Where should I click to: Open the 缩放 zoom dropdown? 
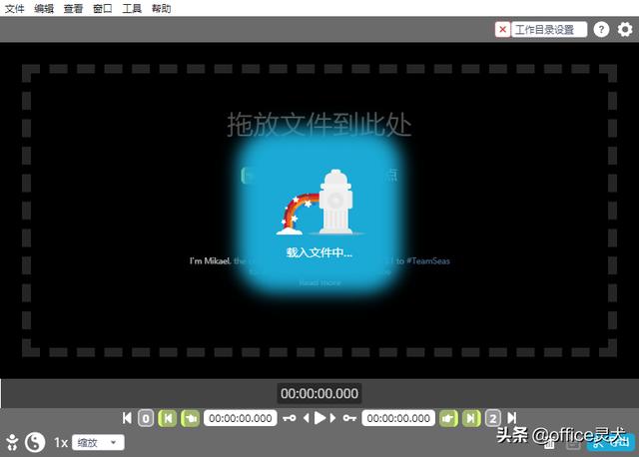click(x=98, y=443)
